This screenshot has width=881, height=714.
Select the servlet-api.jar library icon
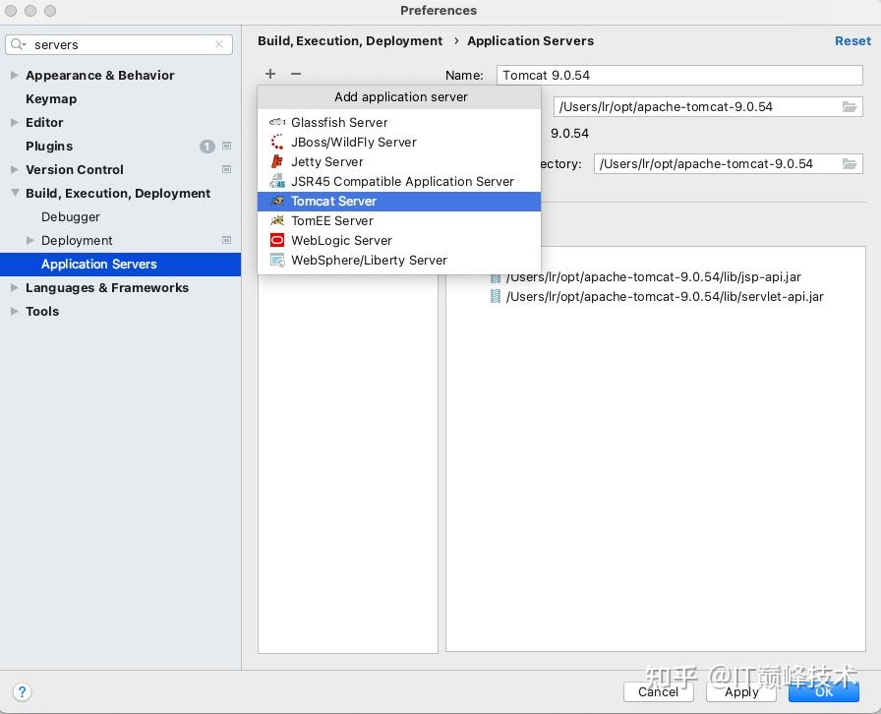coord(495,296)
